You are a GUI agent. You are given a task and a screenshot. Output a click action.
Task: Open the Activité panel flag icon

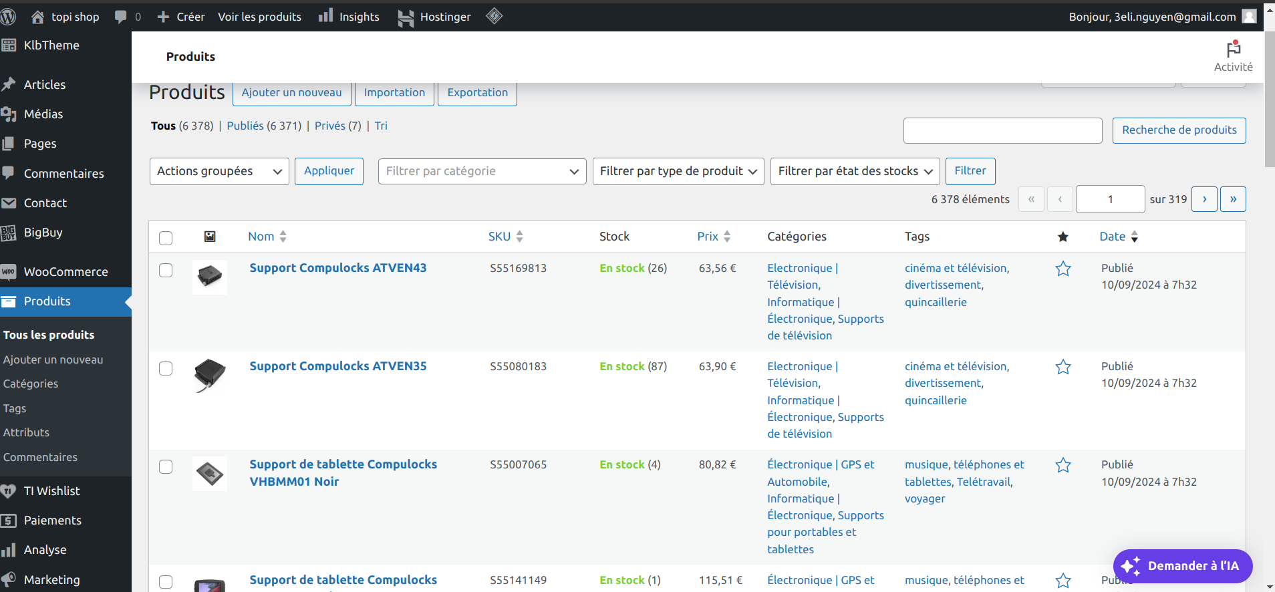click(x=1233, y=49)
